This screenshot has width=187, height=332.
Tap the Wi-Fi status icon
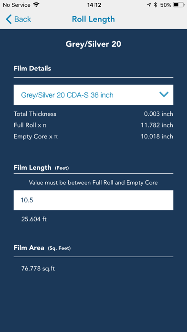(36, 5)
